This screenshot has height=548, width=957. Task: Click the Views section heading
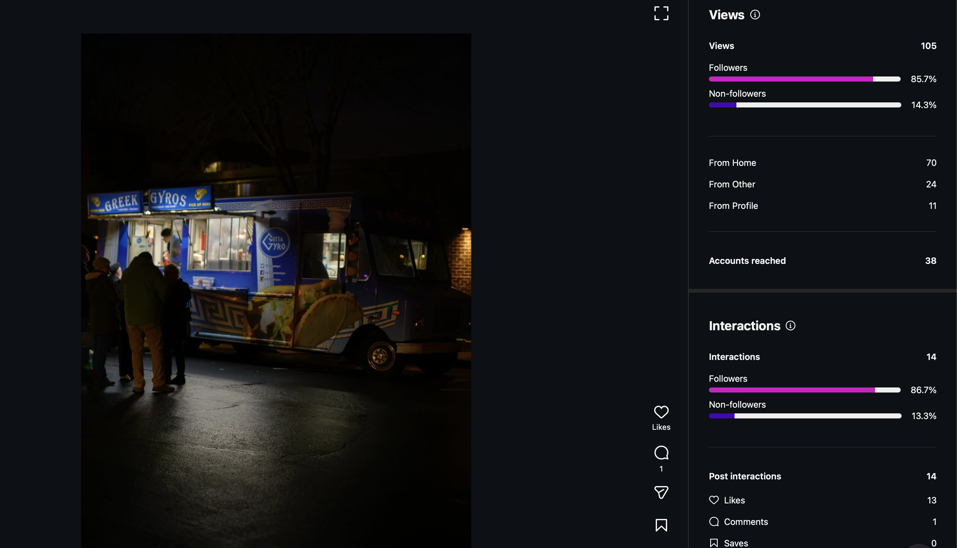pos(726,15)
